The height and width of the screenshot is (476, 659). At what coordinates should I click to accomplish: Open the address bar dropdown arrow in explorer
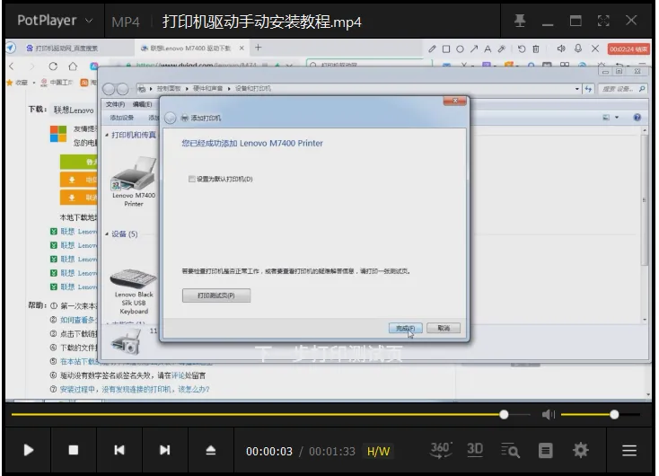pos(577,89)
